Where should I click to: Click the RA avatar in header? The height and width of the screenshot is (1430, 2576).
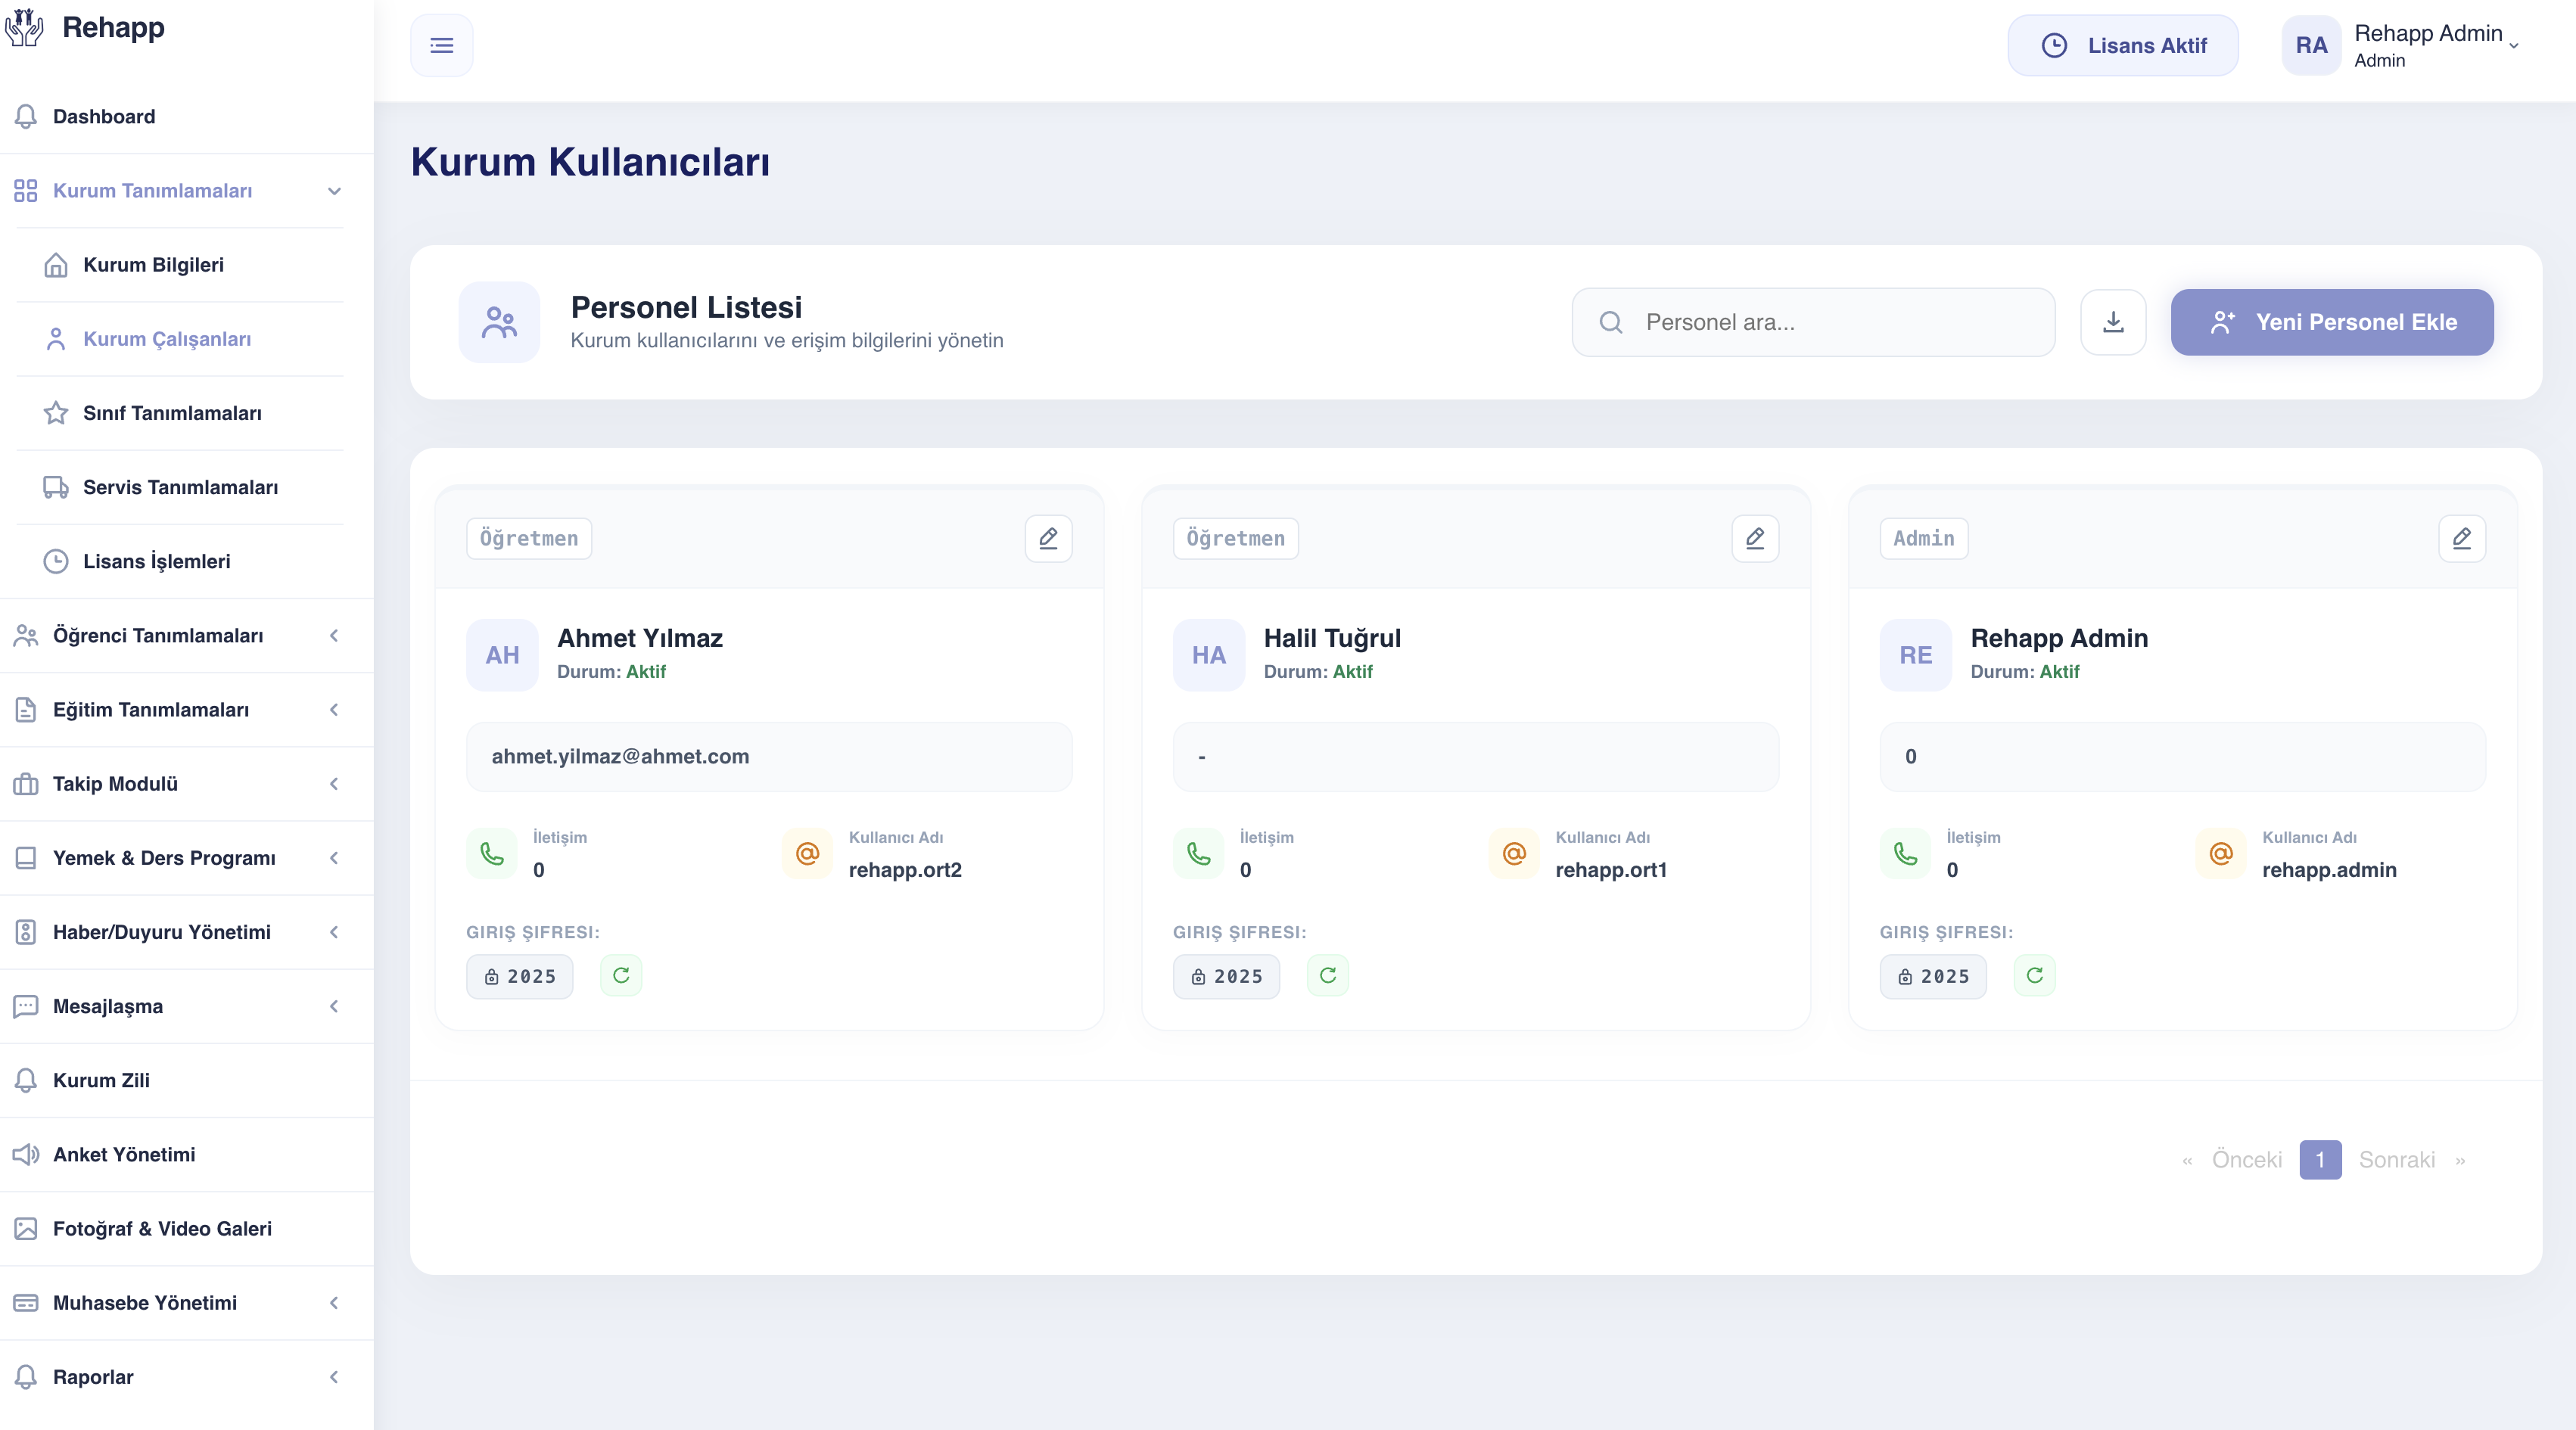pos(2311,45)
